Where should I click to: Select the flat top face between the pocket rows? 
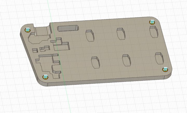point(109,48)
